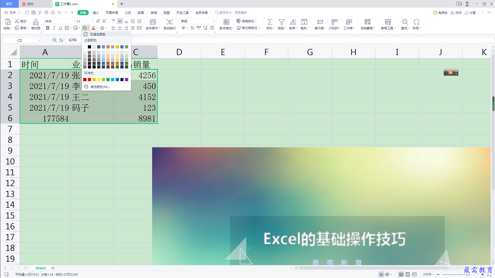Toggle Underline formatting
This screenshot has width=495, height=278.
point(60,28)
